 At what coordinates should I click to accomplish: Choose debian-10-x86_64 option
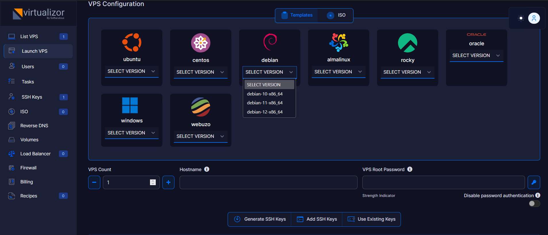tap(269, 94)
